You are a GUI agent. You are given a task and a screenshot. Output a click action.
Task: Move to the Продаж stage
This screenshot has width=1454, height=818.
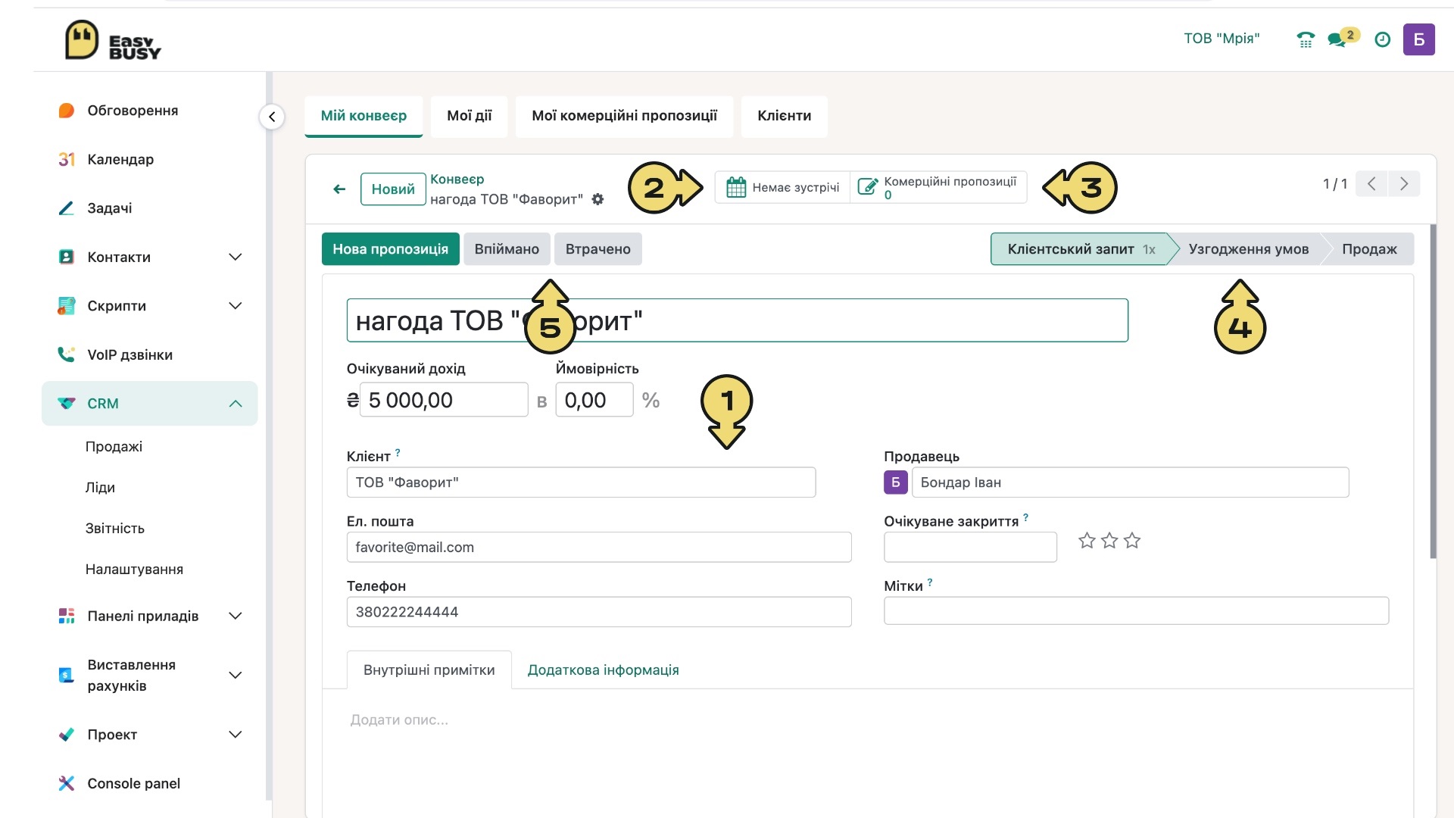[1369, 249]
